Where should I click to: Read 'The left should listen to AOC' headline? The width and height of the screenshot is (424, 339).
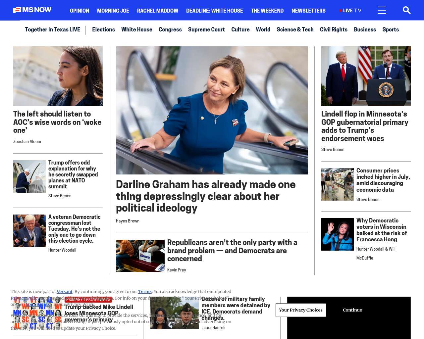pos(57,122)
